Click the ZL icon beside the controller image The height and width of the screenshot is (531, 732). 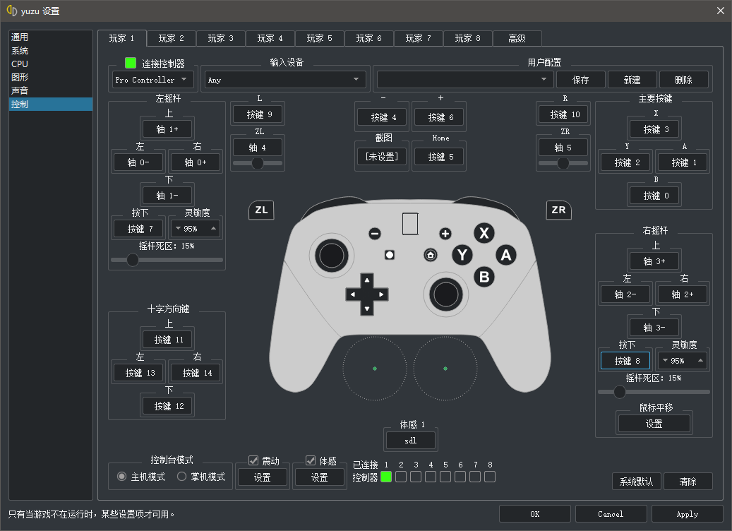pyautogui.click(x=261, y=210)
